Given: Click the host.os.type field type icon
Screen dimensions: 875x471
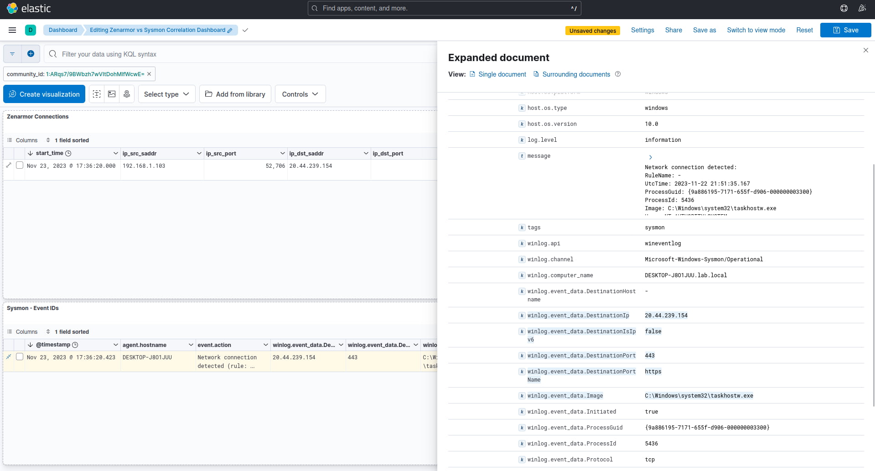Looking at the screenshot, I should tap(522, 108).
